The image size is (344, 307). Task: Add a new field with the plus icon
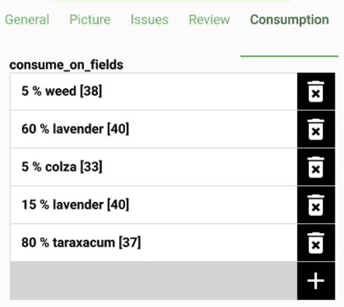click(x=316, y=281)
